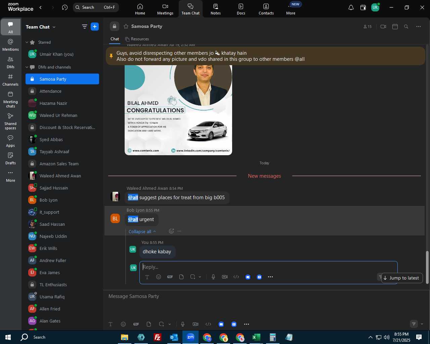The height and width of the screenshot is (344, 430).
Task: Open emoji picker in bottom message toolbar
Action: [x=123, y=324]
